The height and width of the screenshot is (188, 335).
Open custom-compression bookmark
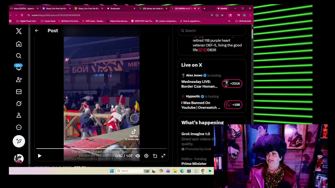pos(166,21)
